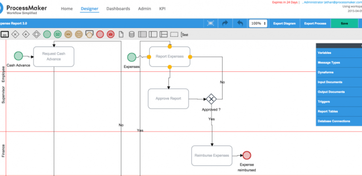The image size is (362, 176).
Task: Select the Request Cash Advance task
Action: pos(54,56)
